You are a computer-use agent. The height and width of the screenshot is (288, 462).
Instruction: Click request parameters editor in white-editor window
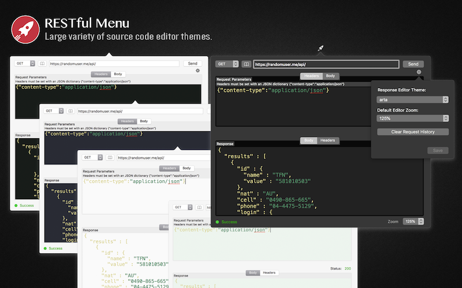[x=147, y=196]
